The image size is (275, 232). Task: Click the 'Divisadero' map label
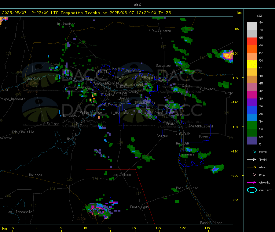[x=66, y=24]
